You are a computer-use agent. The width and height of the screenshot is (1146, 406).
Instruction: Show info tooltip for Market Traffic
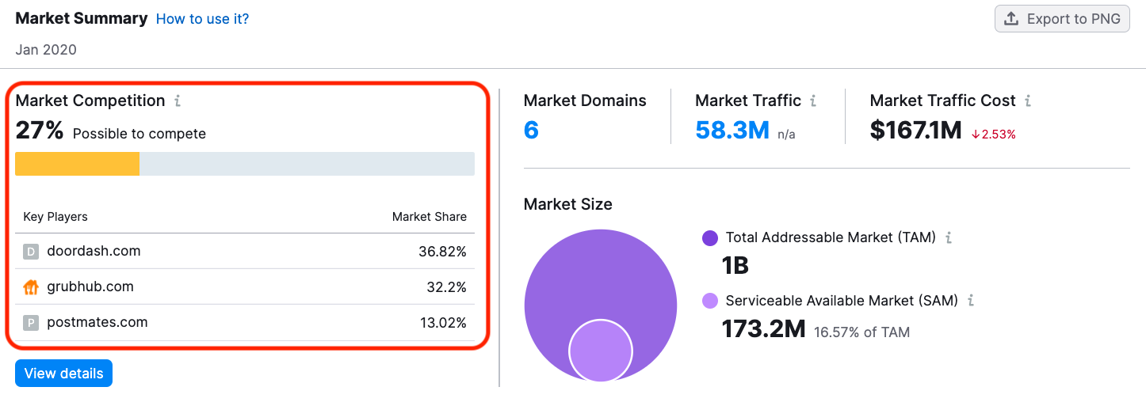point(813,101)
